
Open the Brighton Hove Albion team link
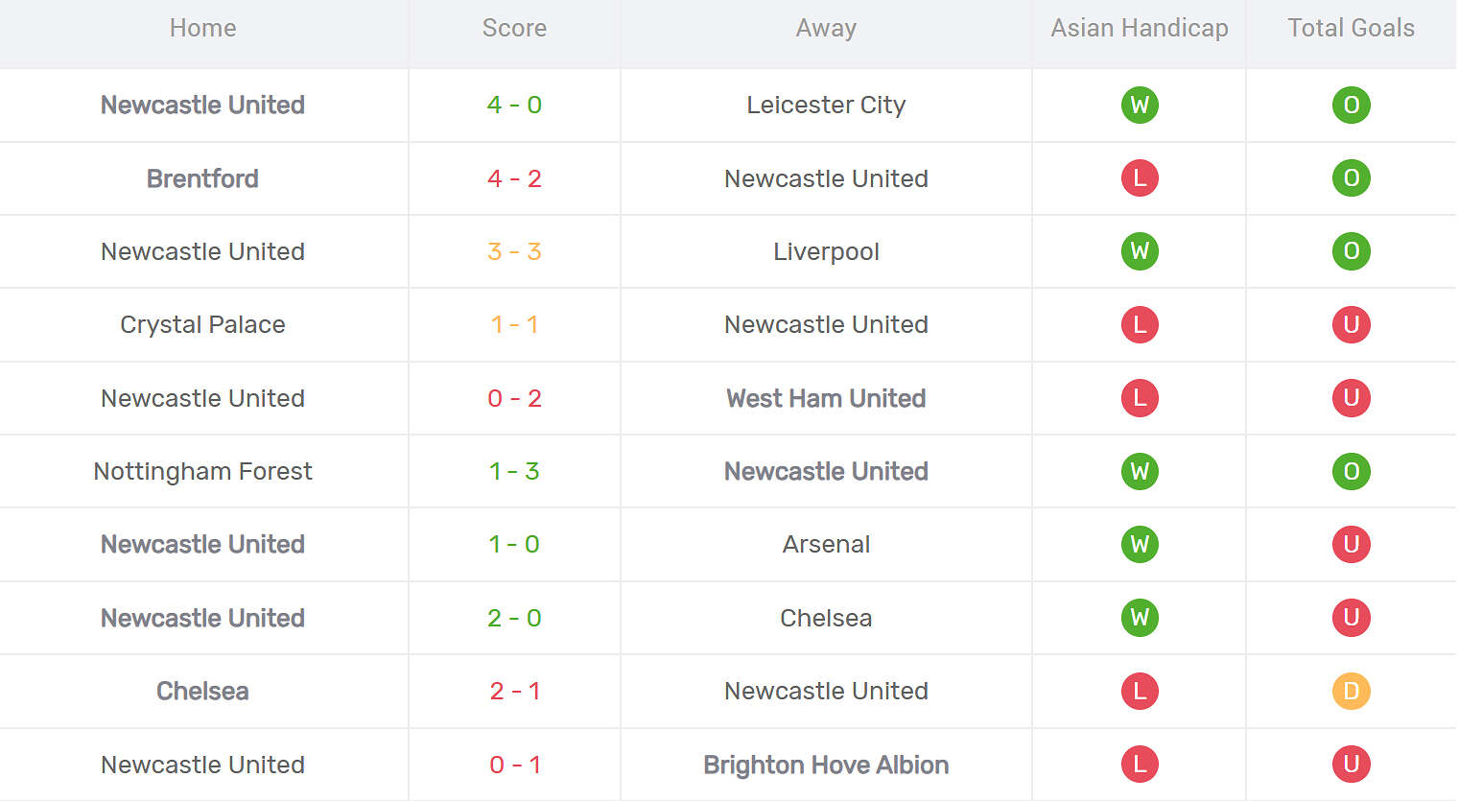826,765
